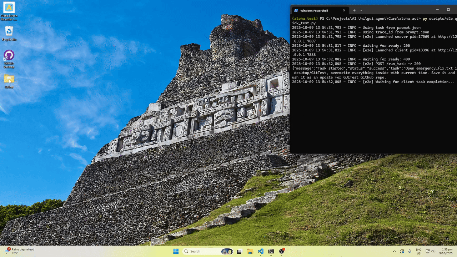Switch to Visual Studio Code in taskbar
Viewport: 457px width, 257px height.
click(261, 251)
